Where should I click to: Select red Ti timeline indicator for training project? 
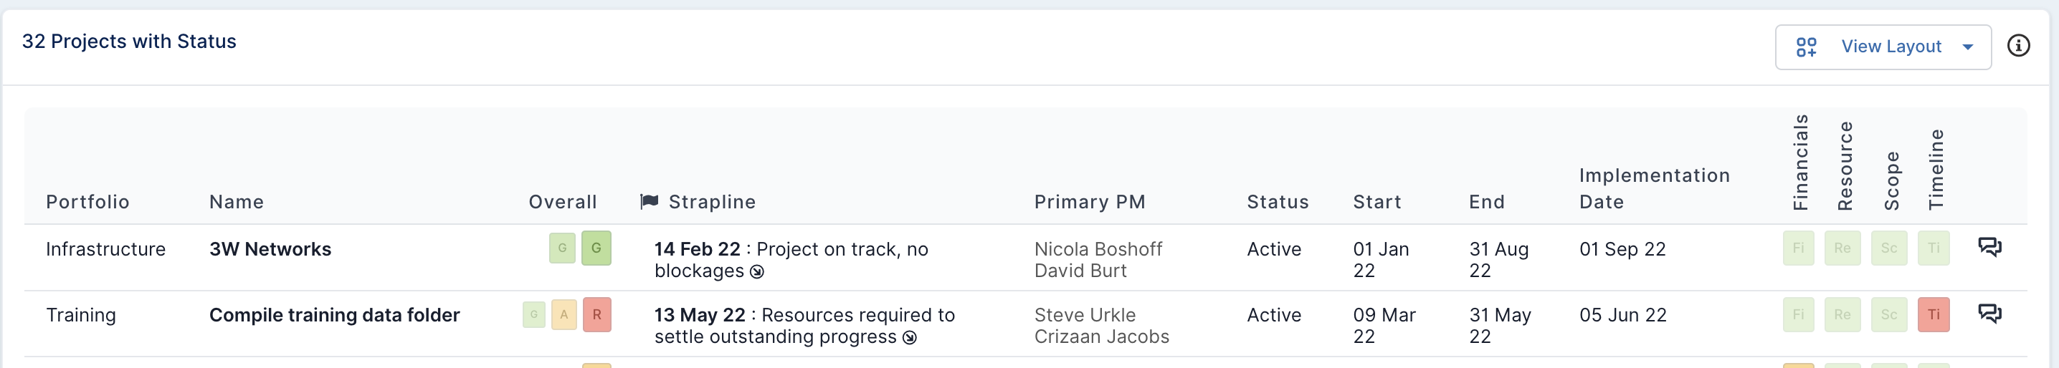point(1934,314)
